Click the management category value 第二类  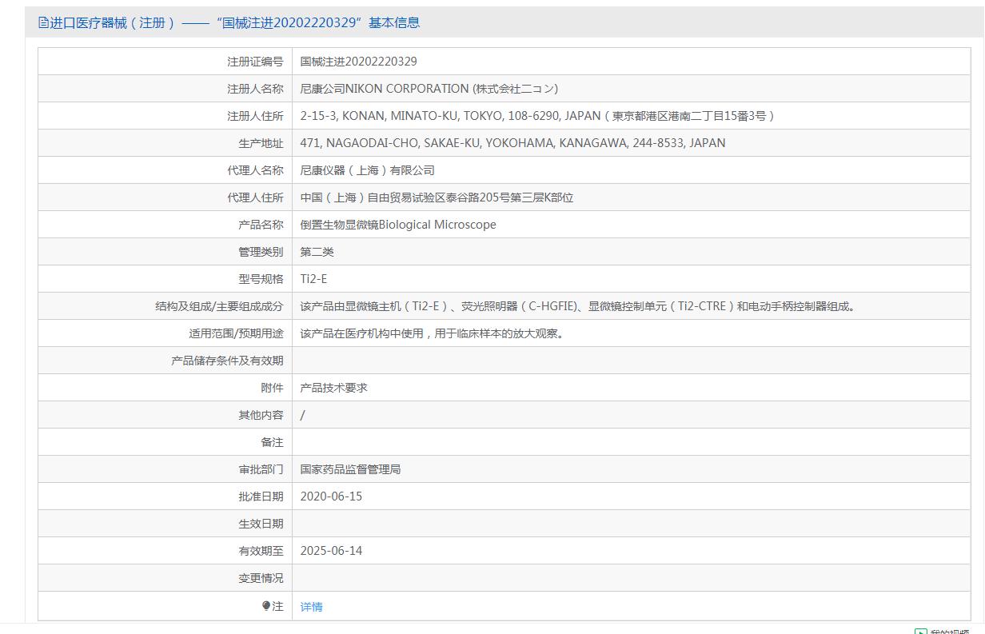point(317,252)
